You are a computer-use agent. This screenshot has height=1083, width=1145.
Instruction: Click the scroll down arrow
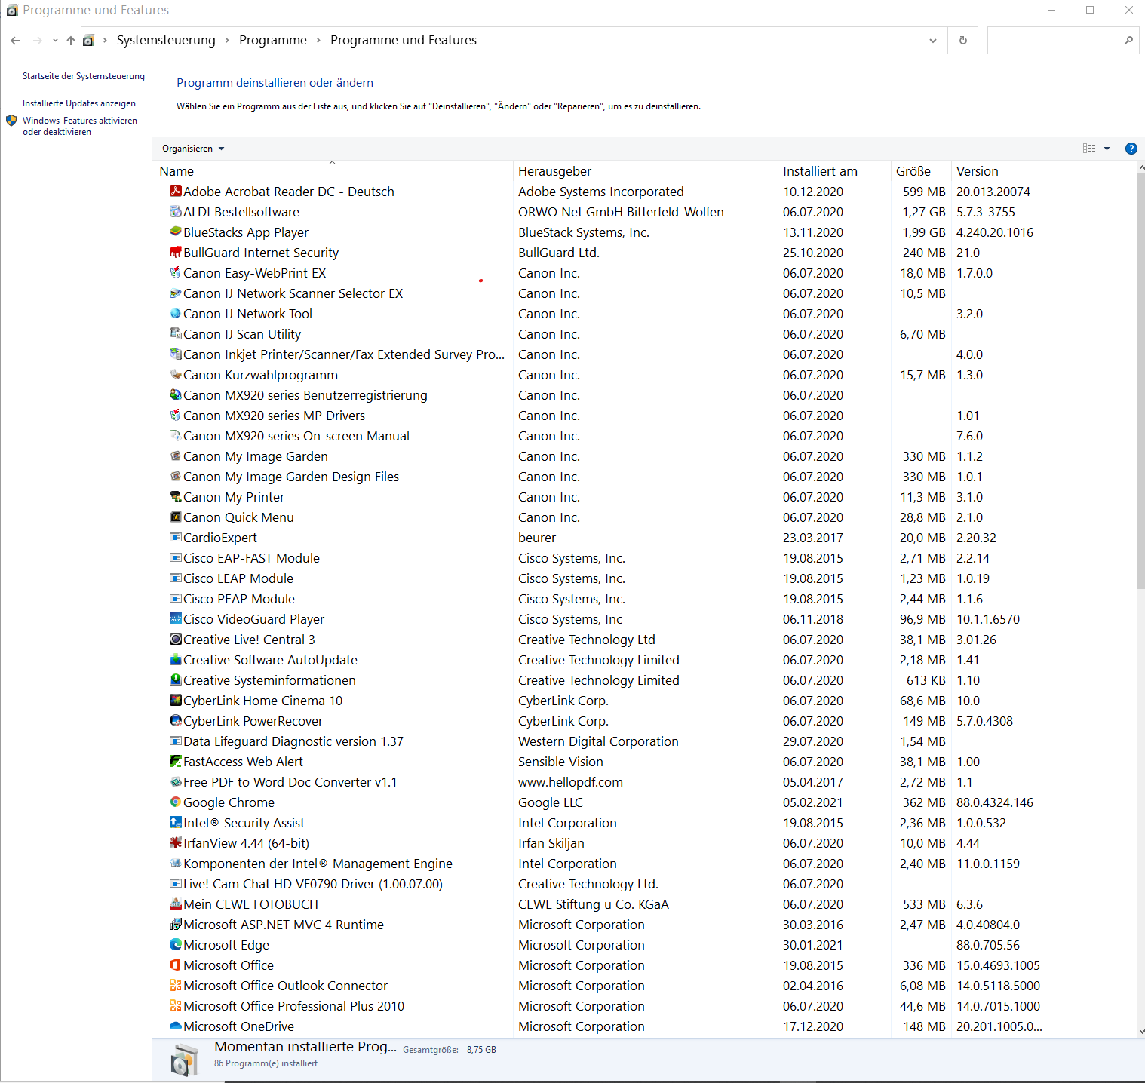click(x=1140, y=1031)
